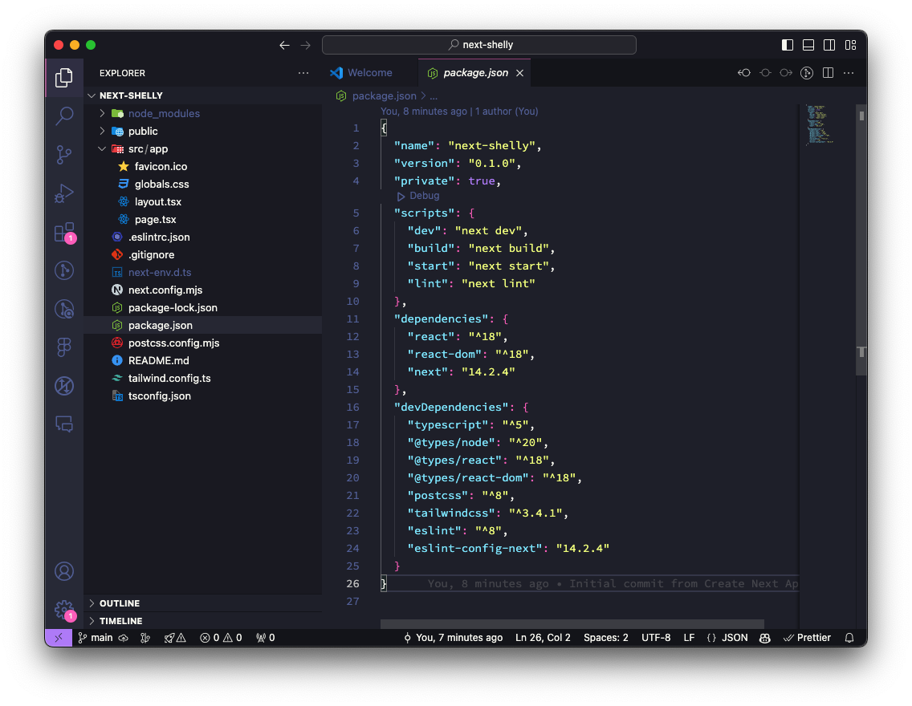
Task: Toggle the bottom panel layout icon
Action: 808,45
